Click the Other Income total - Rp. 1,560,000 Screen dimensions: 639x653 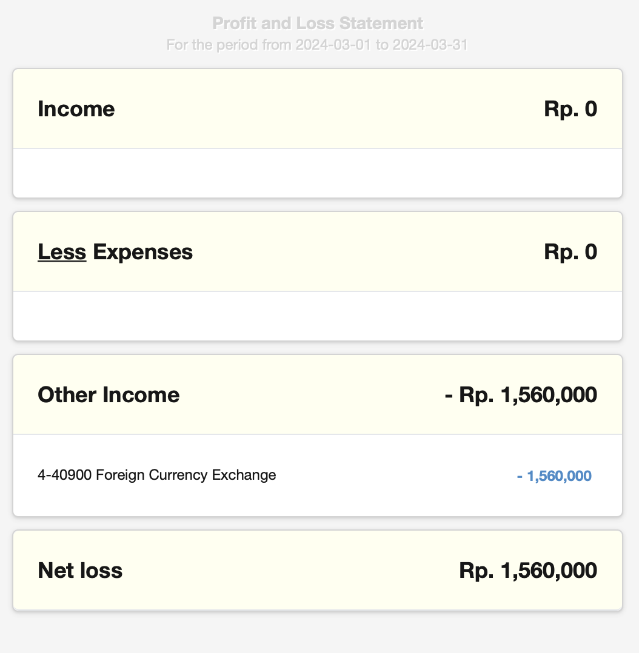pos(521,395)
